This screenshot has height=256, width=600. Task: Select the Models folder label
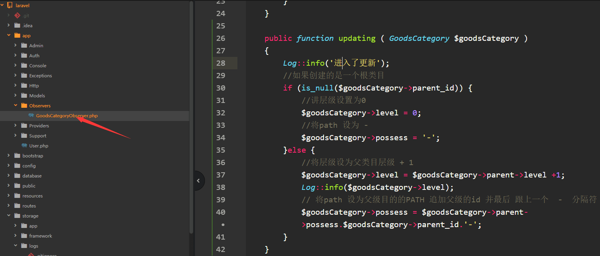click(37, 96)
